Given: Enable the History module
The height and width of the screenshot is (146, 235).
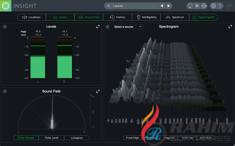Looking at the screenshot, I should 117,17.
